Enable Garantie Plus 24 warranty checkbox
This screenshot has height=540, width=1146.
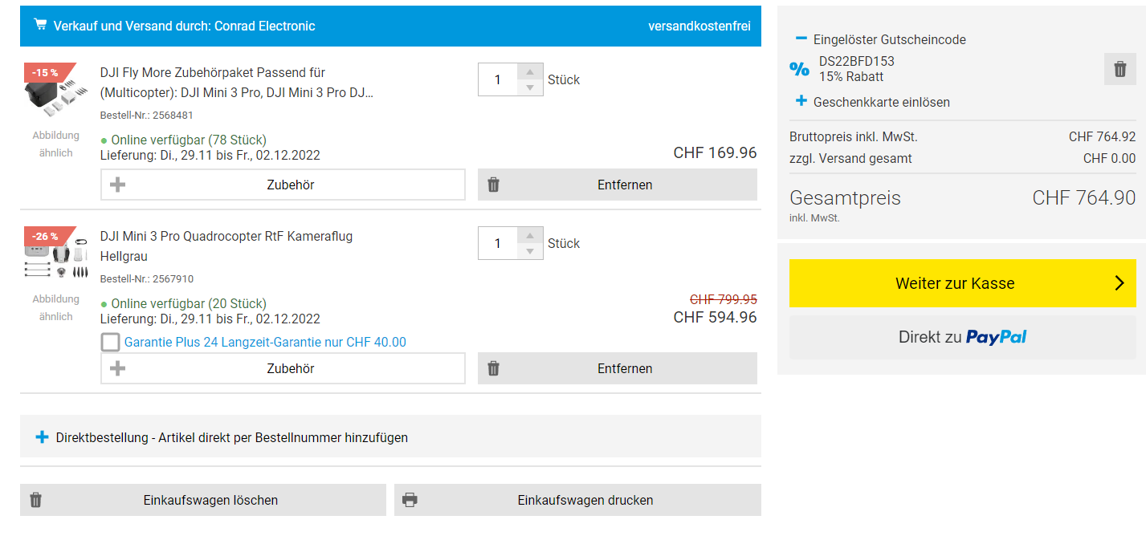[x=111, y=343]
